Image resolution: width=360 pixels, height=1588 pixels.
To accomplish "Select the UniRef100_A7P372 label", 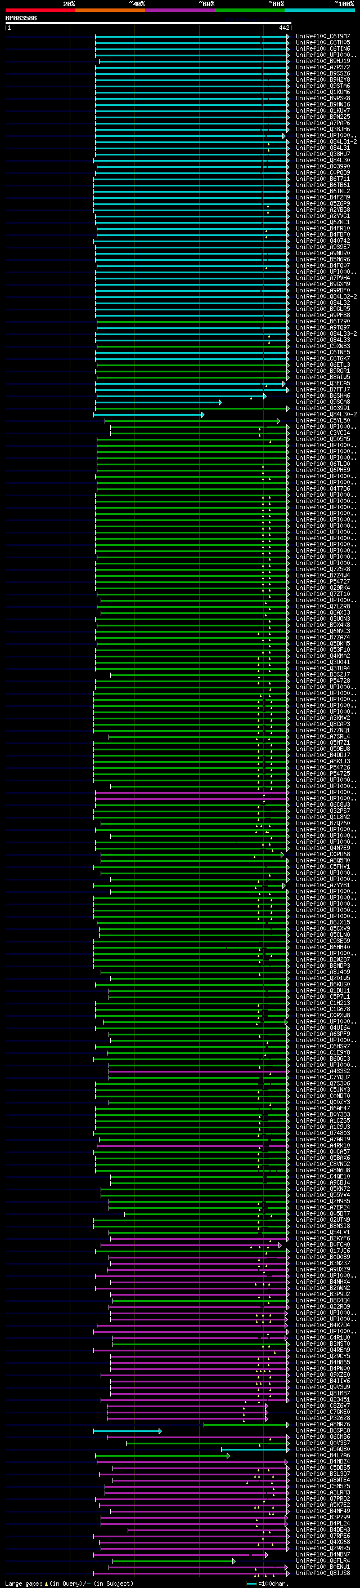I will (x=322, y=67).
